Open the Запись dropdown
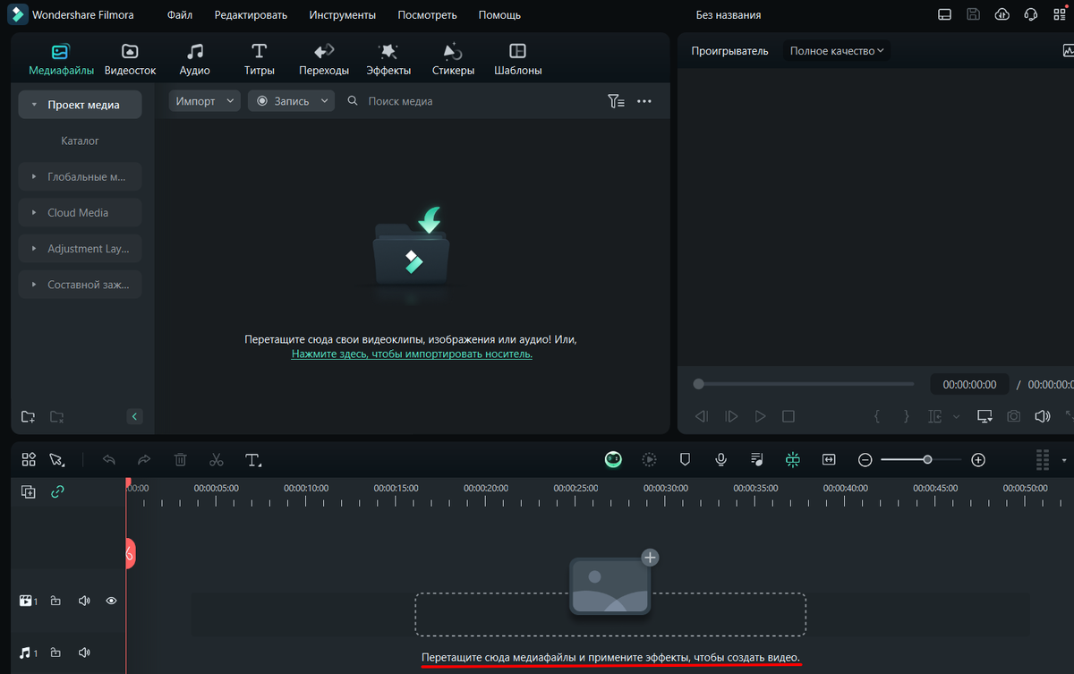 [x=291, y=101]
